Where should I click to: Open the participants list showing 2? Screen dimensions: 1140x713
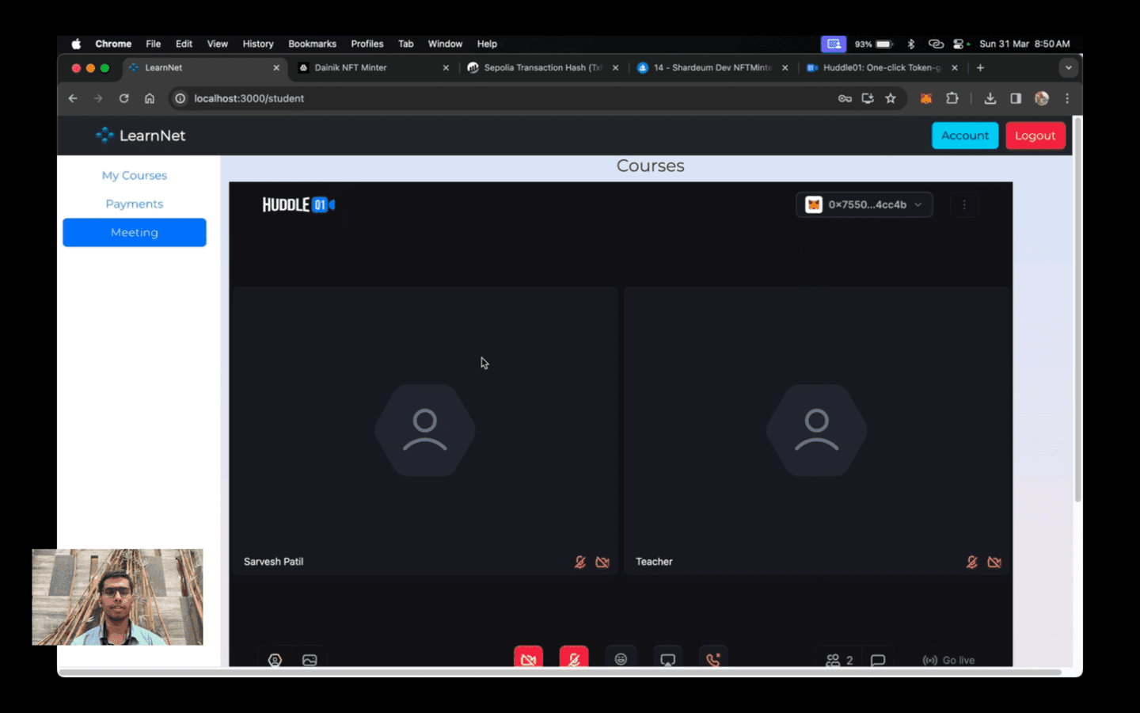(839, 660)
